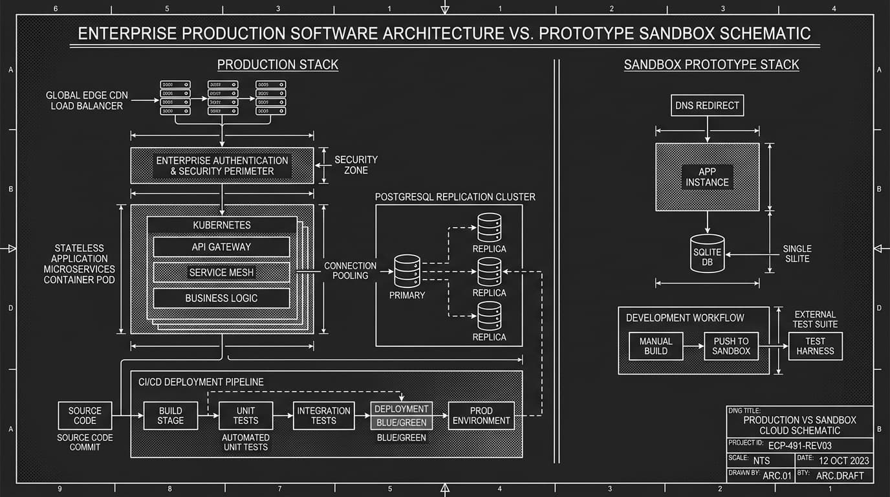The image size is (890, 497).
Task: Click the Kubernetes header label
Action: (x=222, y=225)
